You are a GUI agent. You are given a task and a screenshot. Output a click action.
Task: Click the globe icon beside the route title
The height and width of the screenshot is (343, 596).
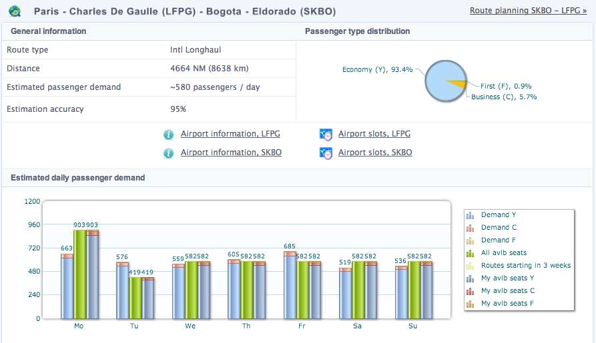(15, 11)
